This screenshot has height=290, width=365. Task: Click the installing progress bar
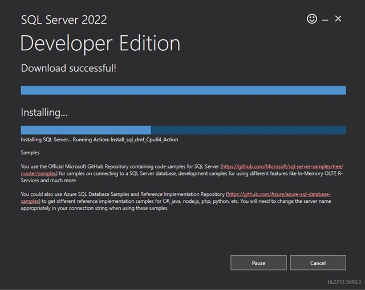[184, 130]
